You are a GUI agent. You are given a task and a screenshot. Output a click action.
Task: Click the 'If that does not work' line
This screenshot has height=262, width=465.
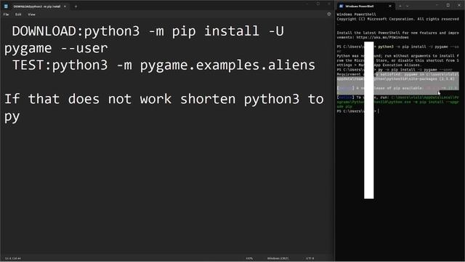(163, 99)
